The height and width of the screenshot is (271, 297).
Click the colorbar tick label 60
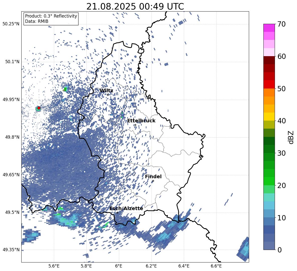(x=281, y=56)
